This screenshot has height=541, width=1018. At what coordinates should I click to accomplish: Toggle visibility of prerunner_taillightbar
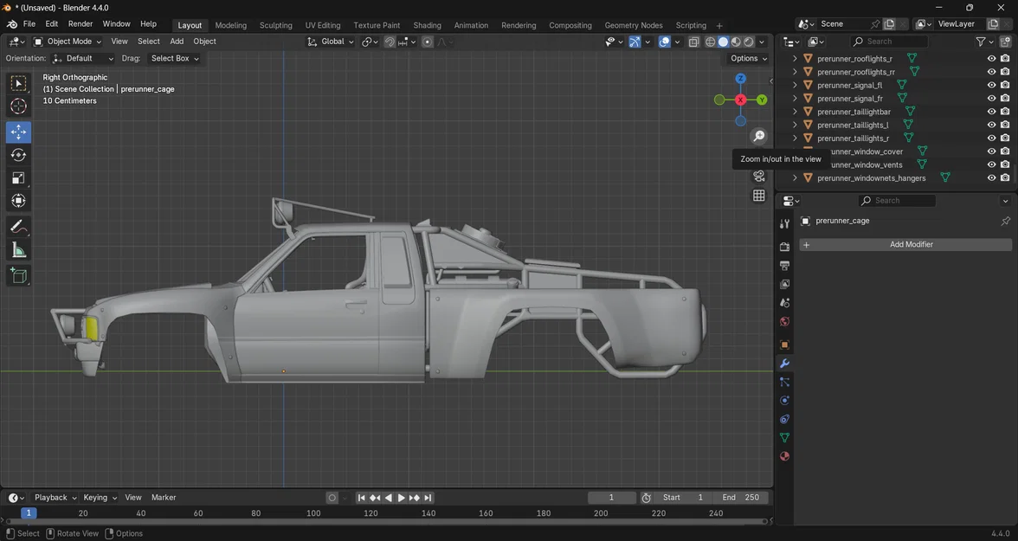coord(991,112)
